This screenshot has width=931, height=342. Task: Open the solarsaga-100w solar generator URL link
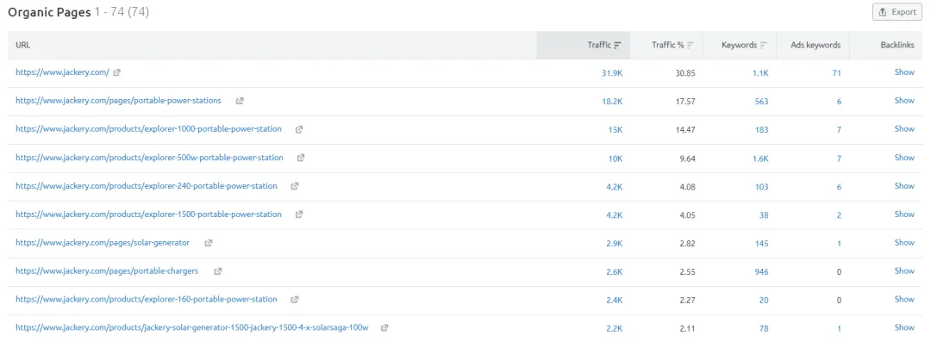click(191, 327)
